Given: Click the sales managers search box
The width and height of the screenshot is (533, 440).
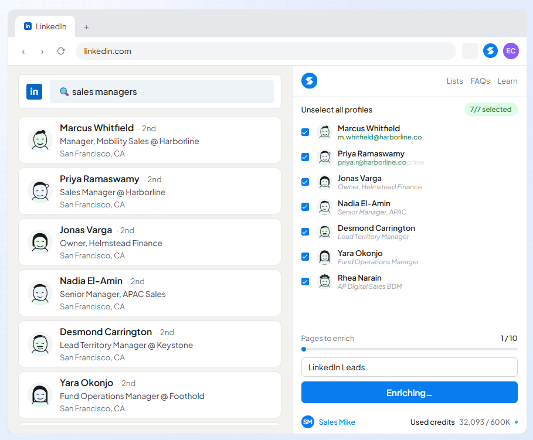Looking at the screenshot, I should [x=161, y=91].
